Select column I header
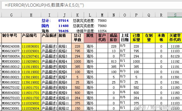182x111 pixels. tap(49, 15)
